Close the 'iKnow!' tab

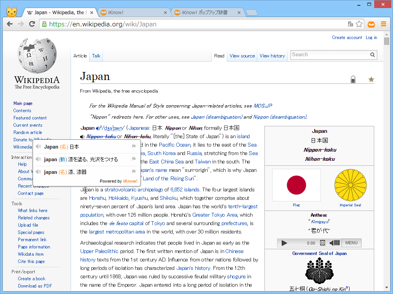165,13
